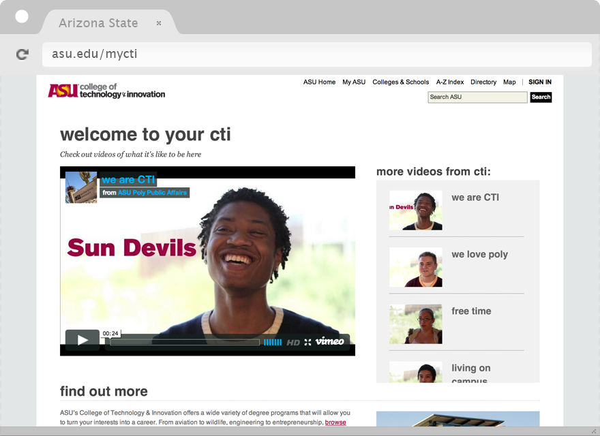Click the black Search button
Image resolution: width=600 pixels, height=436 pixels.
541,97
